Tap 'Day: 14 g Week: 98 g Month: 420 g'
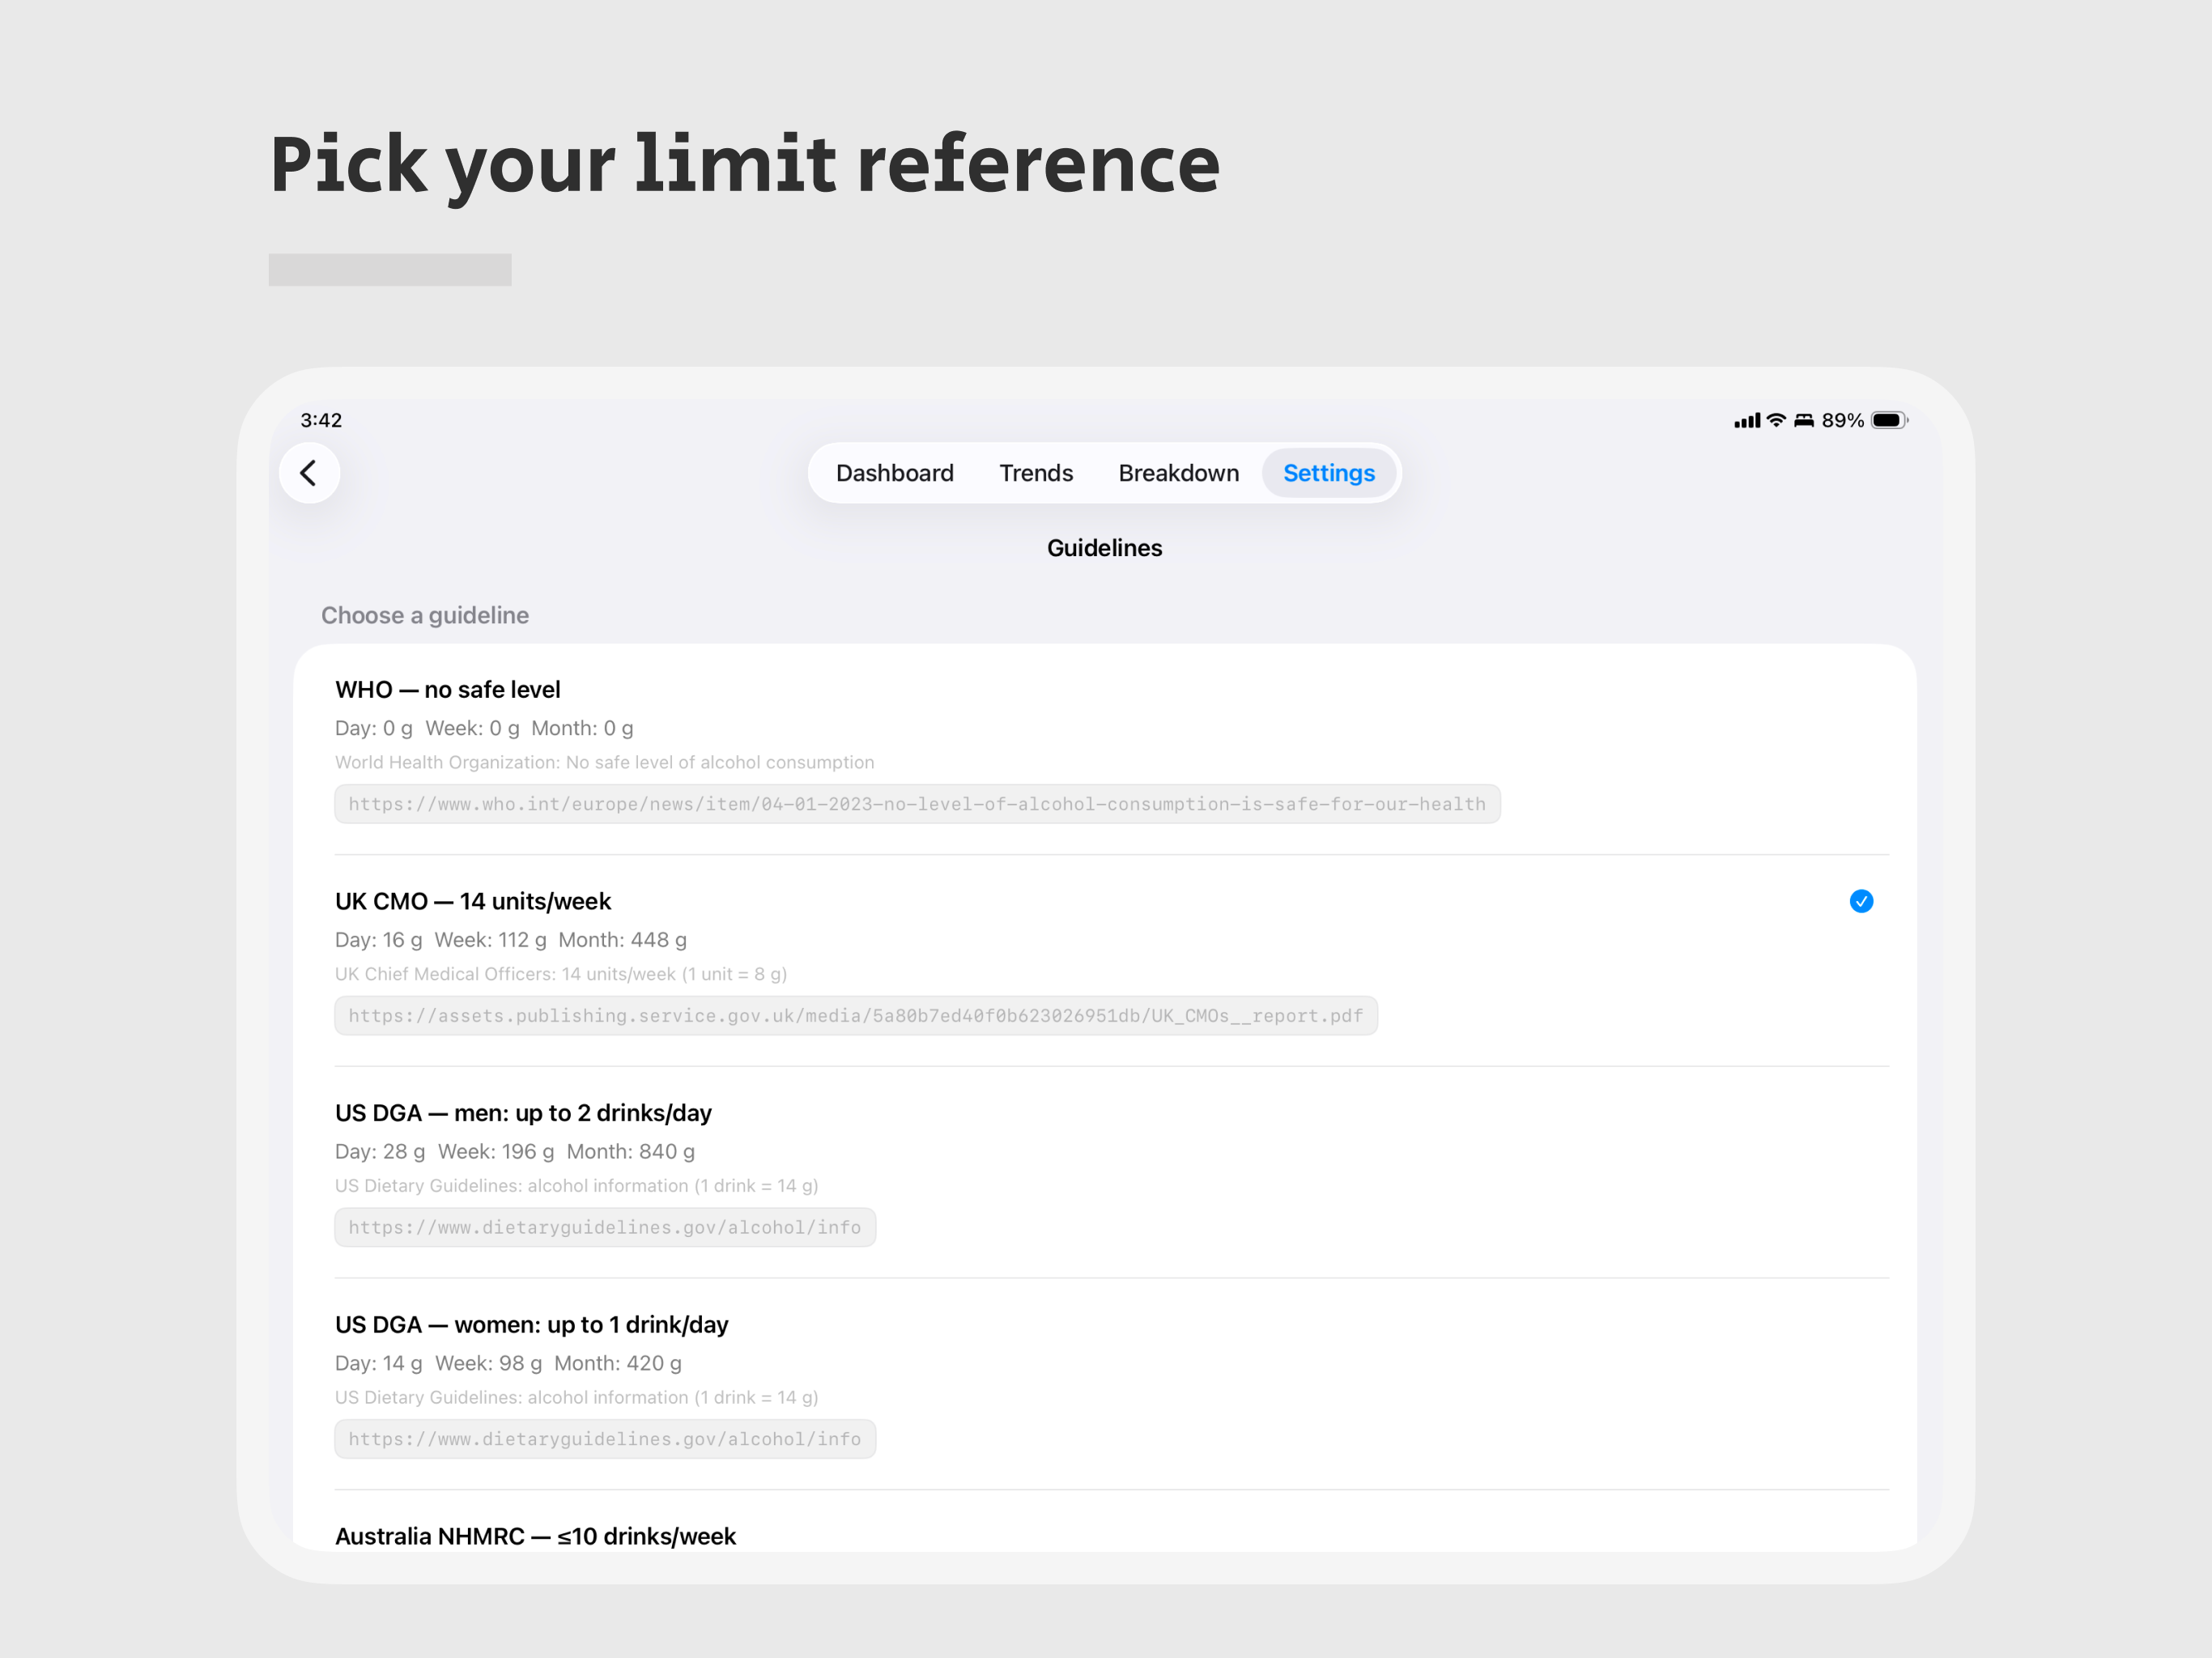 coord(508,1364)
